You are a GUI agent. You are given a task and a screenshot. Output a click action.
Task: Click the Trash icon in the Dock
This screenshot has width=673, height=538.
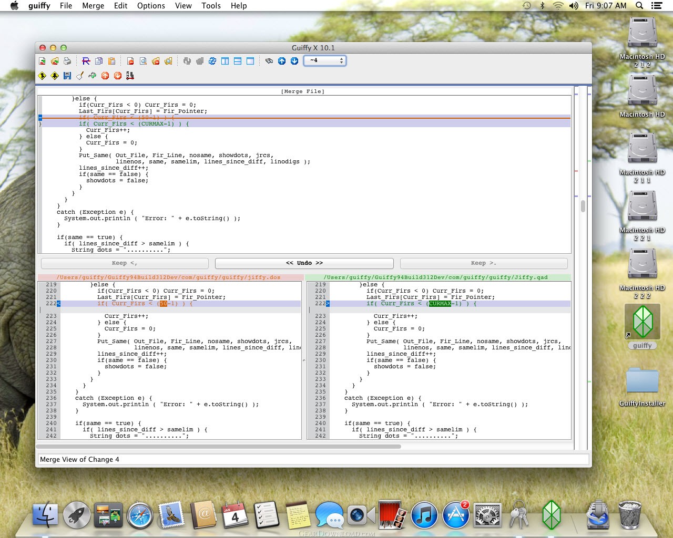[629, 515]
